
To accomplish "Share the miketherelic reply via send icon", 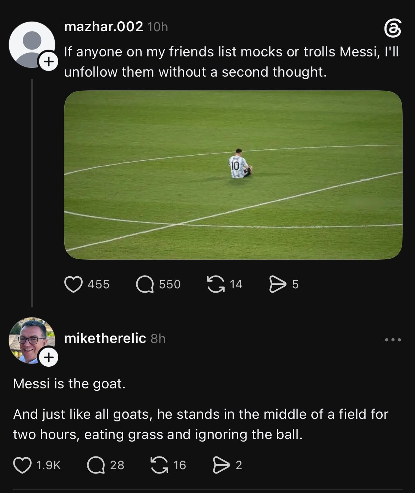I will click(221, 465).
